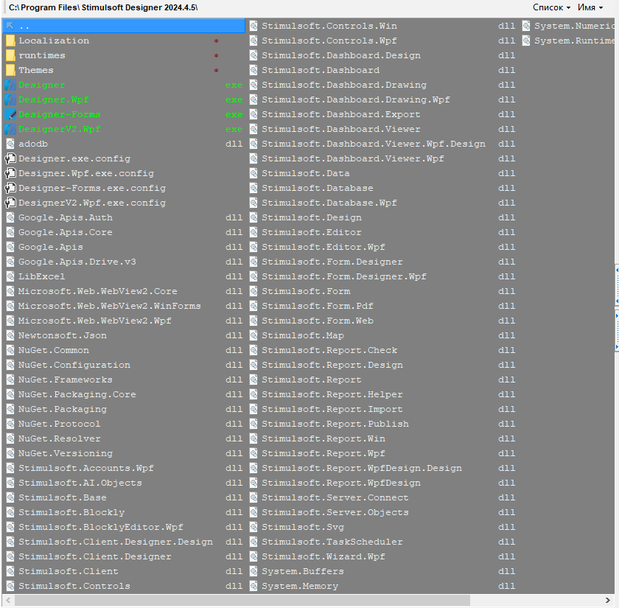Image resolution: width=619 pixels, height=608 pixels.
Task: Click the adodb dll file icon
Action: pyautogui.click(x=10, y=144)
